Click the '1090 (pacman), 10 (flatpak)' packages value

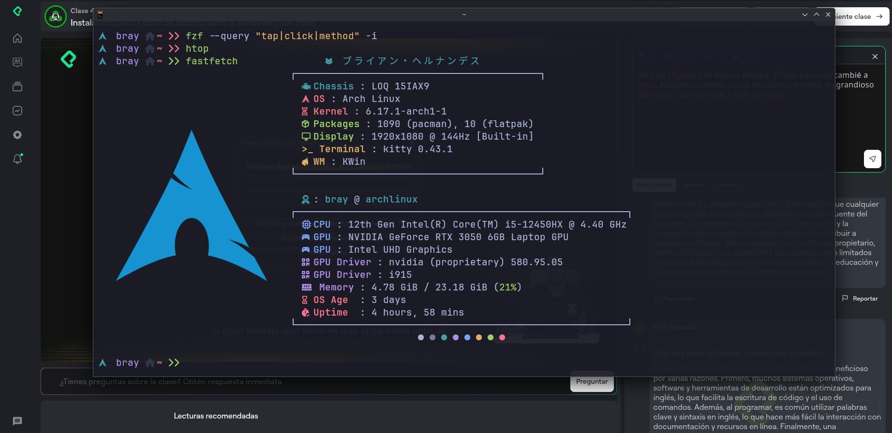(455, 124)
